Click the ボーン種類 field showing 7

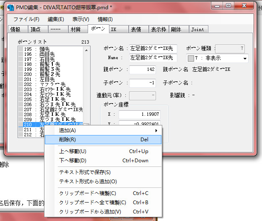pyautogui.click(x=230, y=49)
